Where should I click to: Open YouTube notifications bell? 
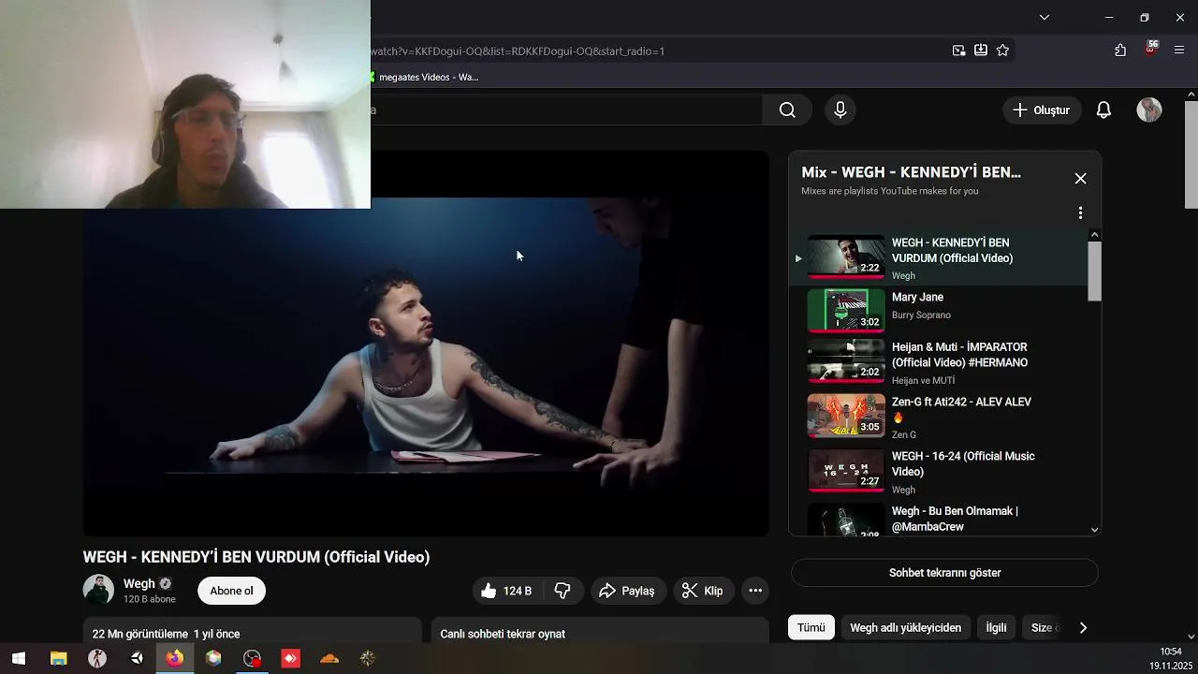pos(1103,110)
